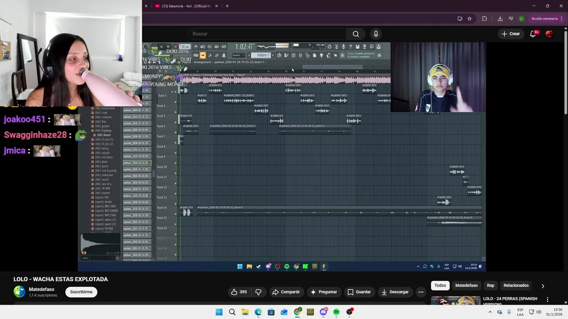The width and height of the screenshot is (568, 319).
Task: Open the (none) snap dropdown in FL Studio
Action: [x=238, y=55]
